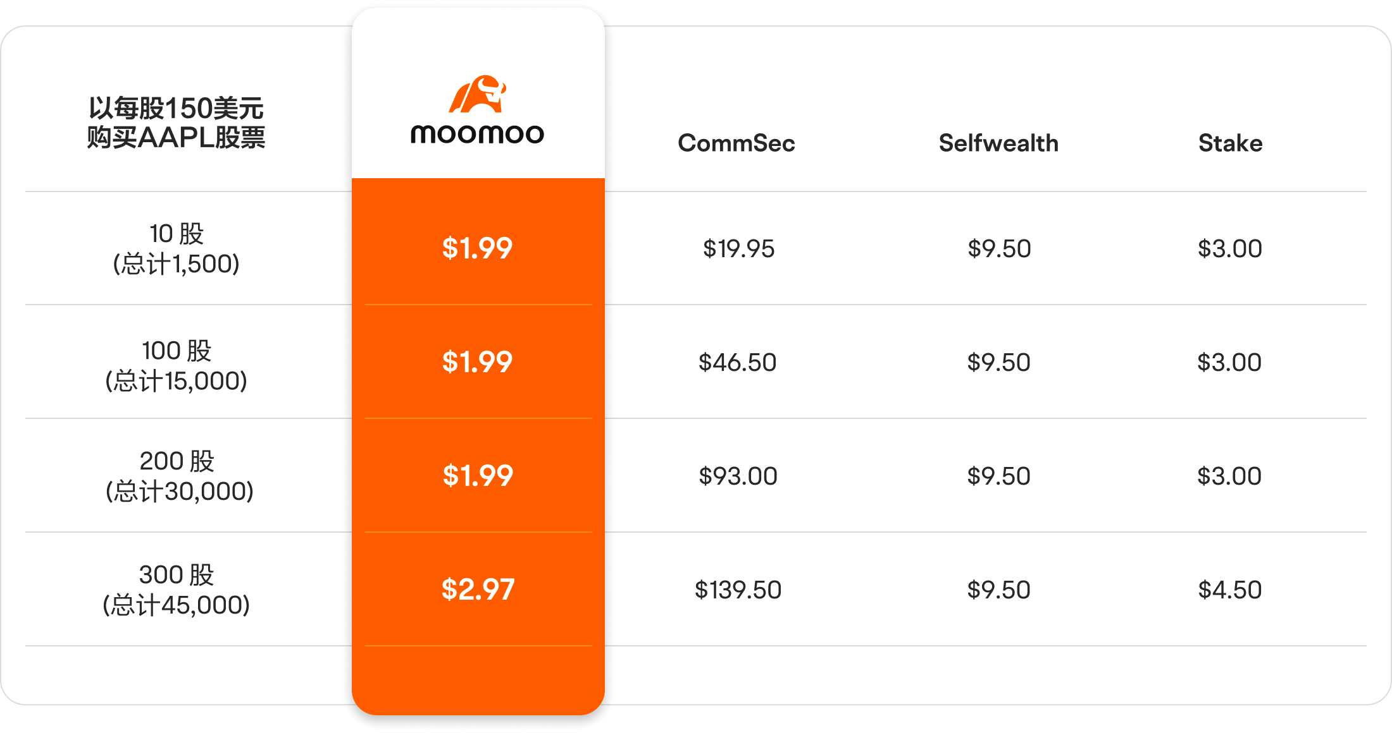Select the Selfwealth column header
Image resolution: width=1392 pixels, height=733 pixels.
998,143
